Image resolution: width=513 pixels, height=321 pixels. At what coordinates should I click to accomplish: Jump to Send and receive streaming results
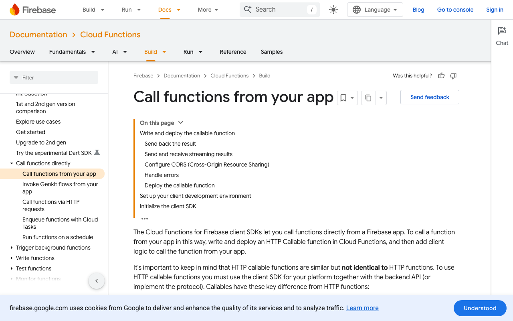[x=188, y=154]
